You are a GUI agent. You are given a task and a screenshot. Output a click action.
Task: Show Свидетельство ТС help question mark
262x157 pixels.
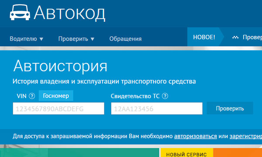(x=165, y=96)
